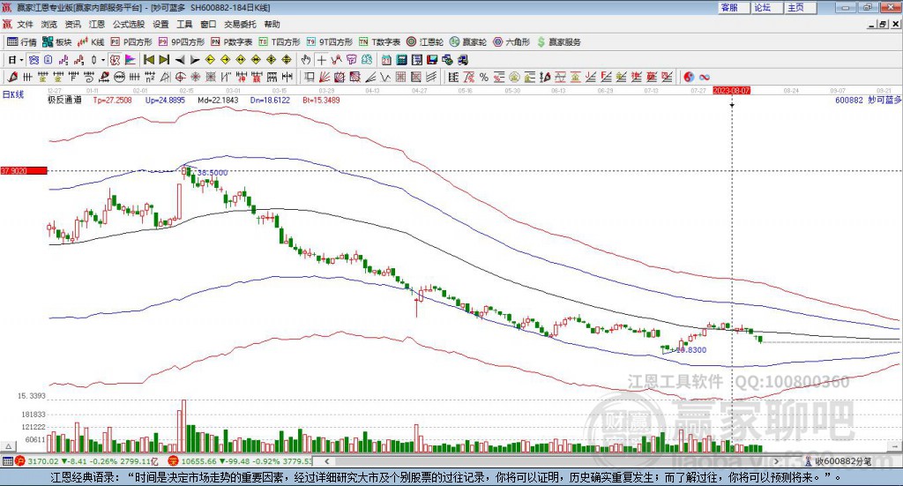Click the red 37.9020 price label
This screenshot has height=486, width=903.
[24, 171]
